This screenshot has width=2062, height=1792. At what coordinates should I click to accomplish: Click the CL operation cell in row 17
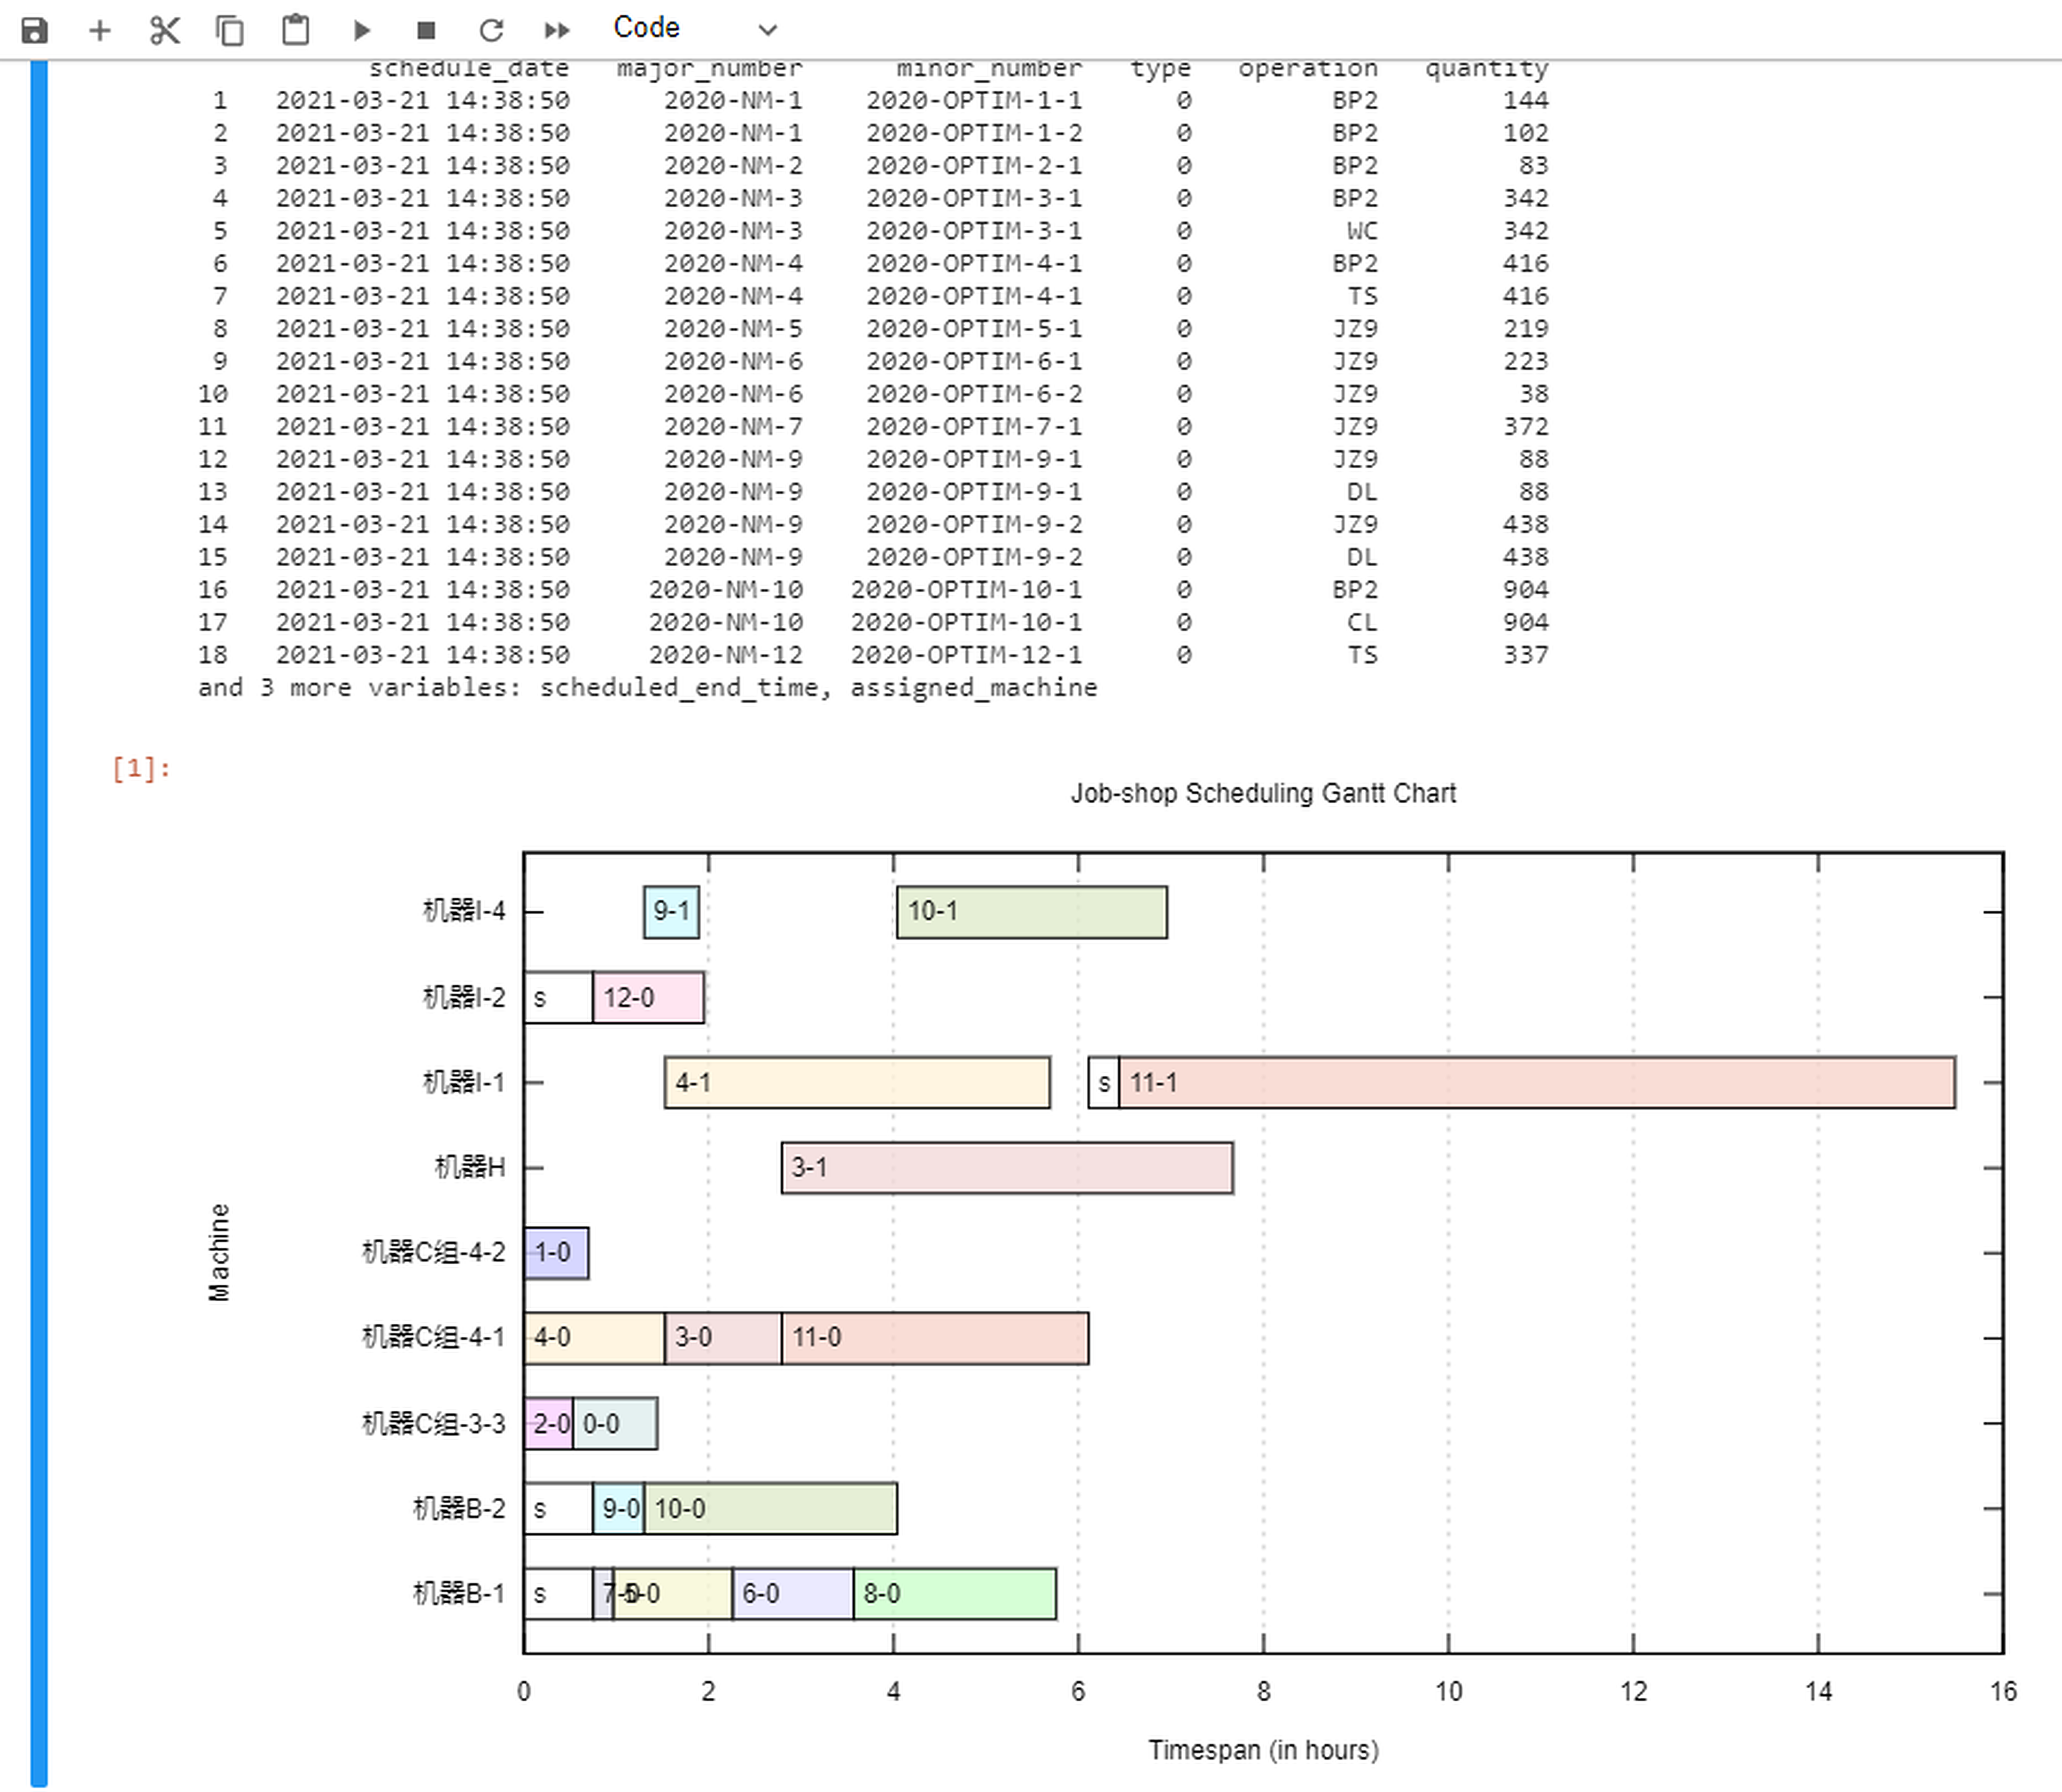(1362, 622)
